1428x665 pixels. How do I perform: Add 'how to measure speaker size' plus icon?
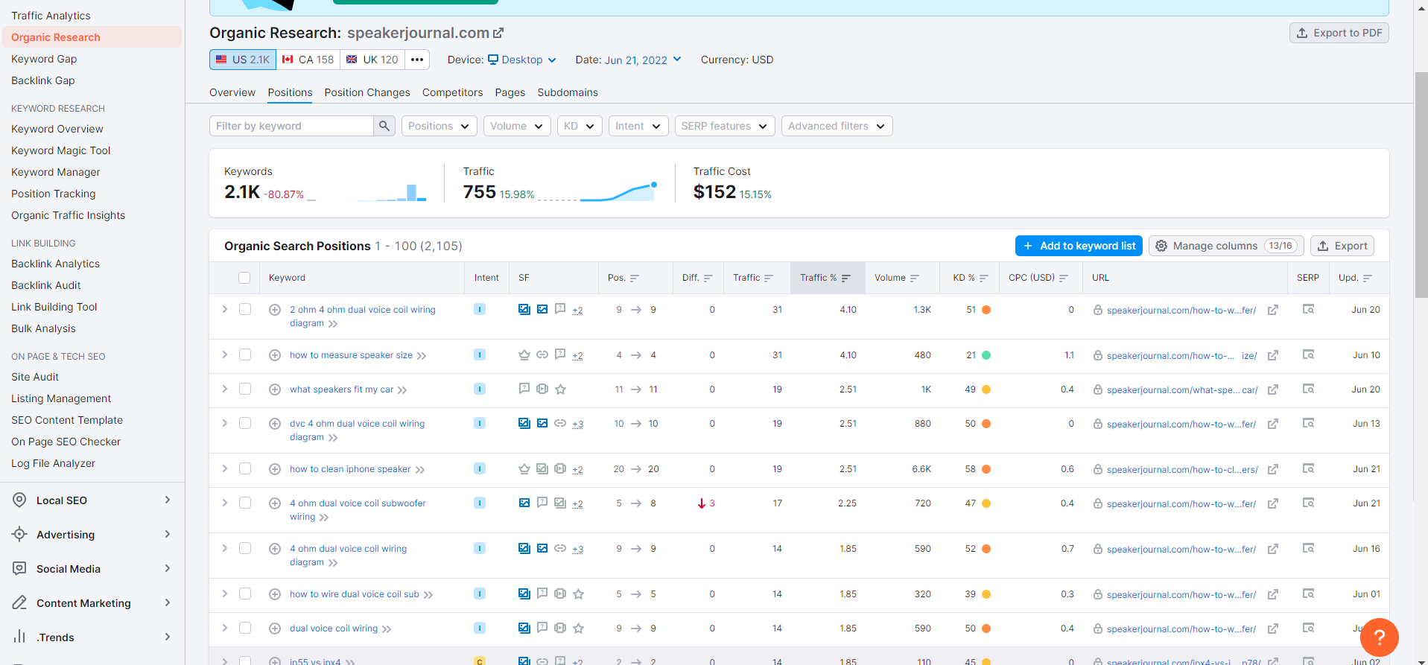[275, 355]
